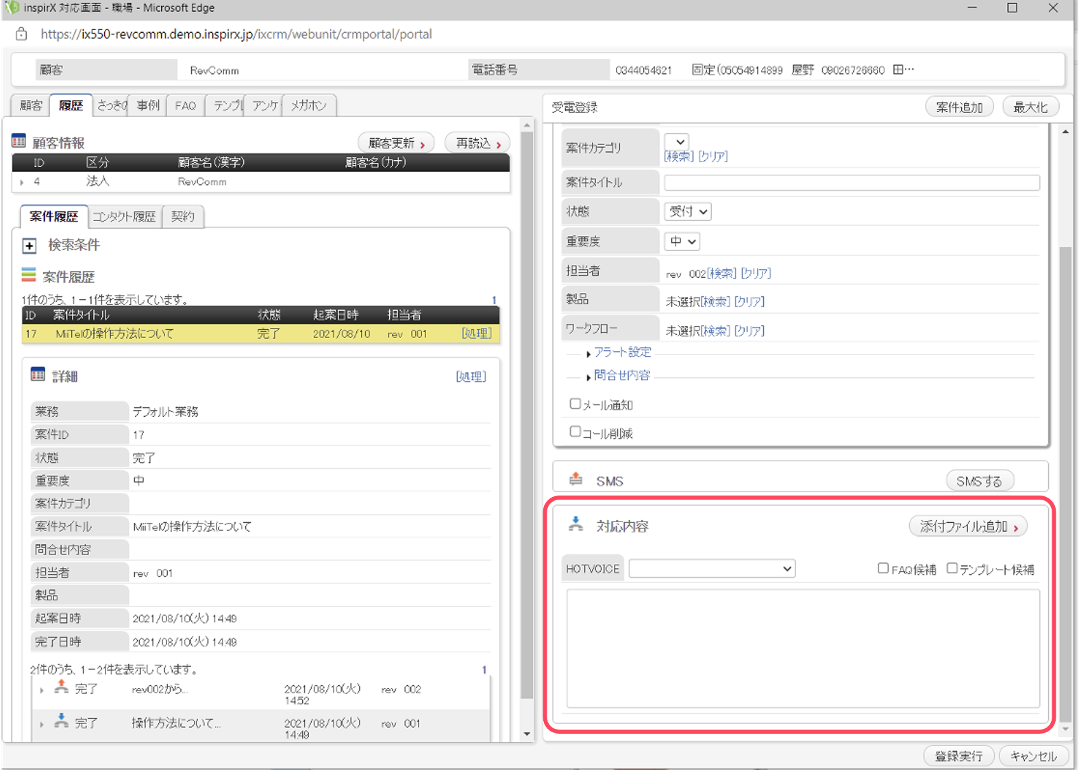Expand the 検索条件 plus box
The height and width of the screenshot is (770, 1079).
coord(29,246)
